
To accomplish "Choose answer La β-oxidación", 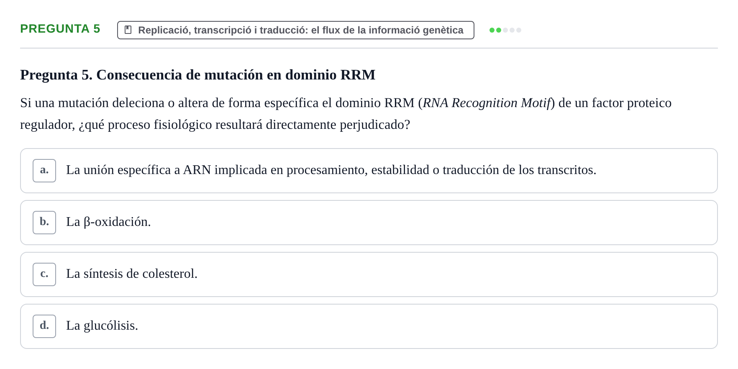I will pyautogui.click(x=369, y=223).
